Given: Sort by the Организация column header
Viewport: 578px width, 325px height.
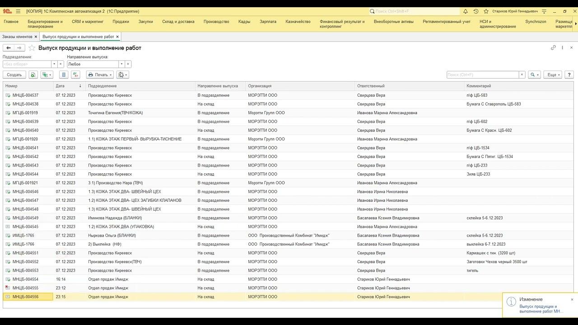Looking at the screenshot, I should click(x=300, y=86).
